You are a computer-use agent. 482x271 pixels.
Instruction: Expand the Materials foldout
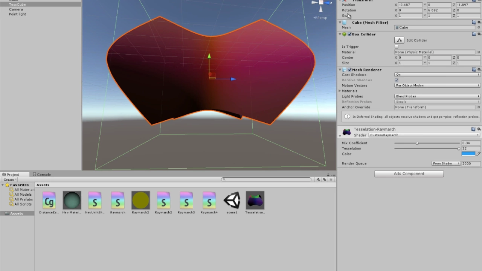tap(340, 91)
